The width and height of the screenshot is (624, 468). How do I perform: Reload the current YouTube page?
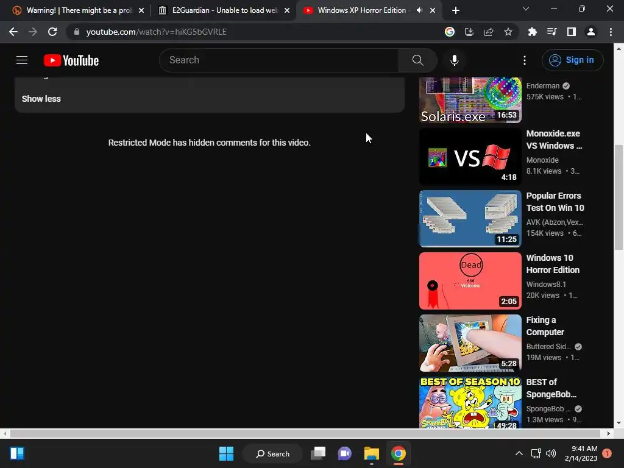pos(52,32)
